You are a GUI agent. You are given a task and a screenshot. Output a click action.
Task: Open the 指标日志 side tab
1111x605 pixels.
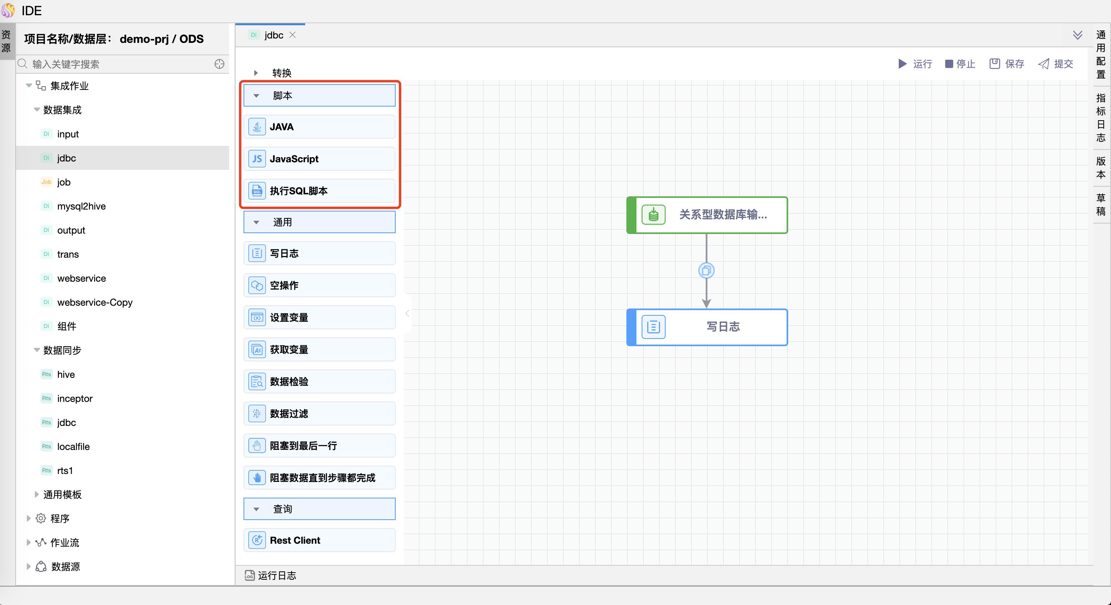pos(1101,117)
